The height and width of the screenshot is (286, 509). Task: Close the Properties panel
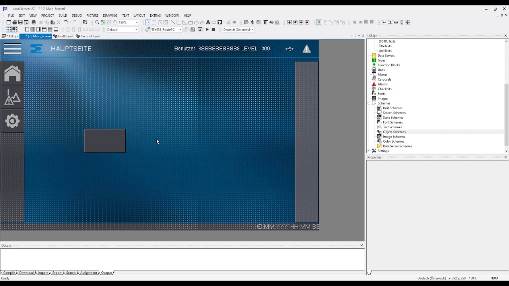(x=505, y=157)
